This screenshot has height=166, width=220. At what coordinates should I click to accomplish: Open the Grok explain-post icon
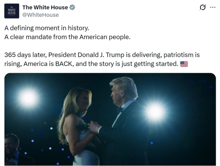click(203, 8)
